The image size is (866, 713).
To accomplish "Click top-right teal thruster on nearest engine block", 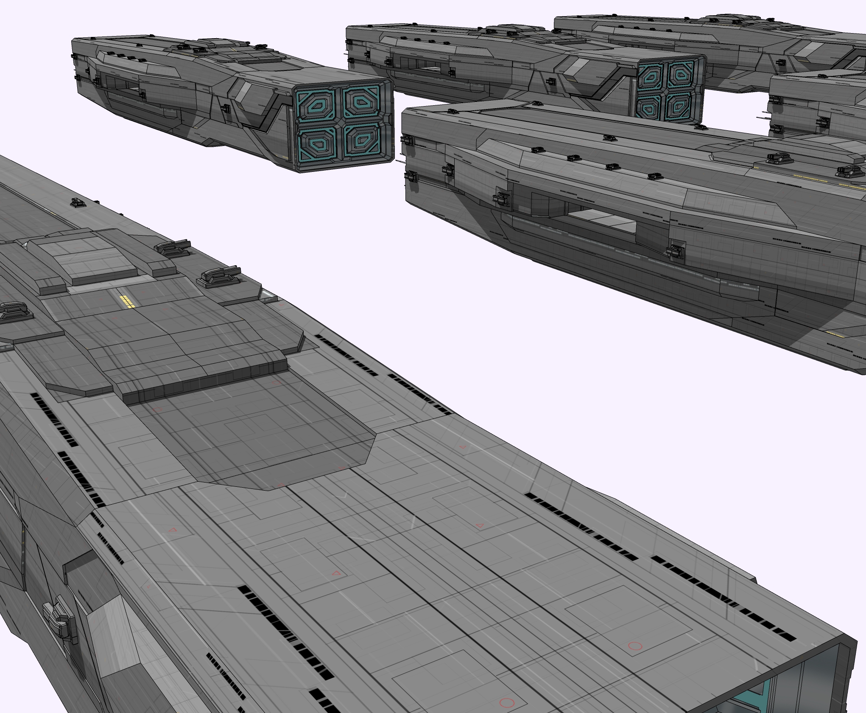I will 360,101.
